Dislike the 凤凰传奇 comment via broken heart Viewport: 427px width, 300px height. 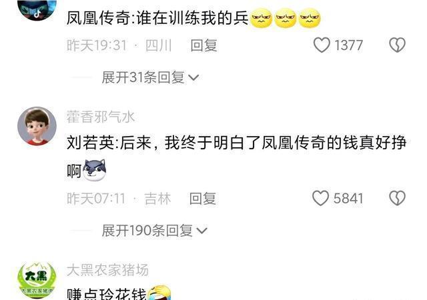click(398, 45)
